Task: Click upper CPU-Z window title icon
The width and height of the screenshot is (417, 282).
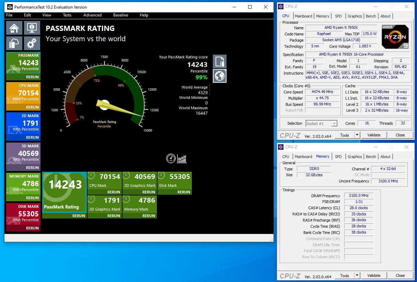Action: point(281,7)
